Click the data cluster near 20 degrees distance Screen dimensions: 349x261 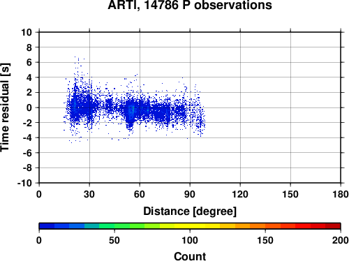point(75,106)
